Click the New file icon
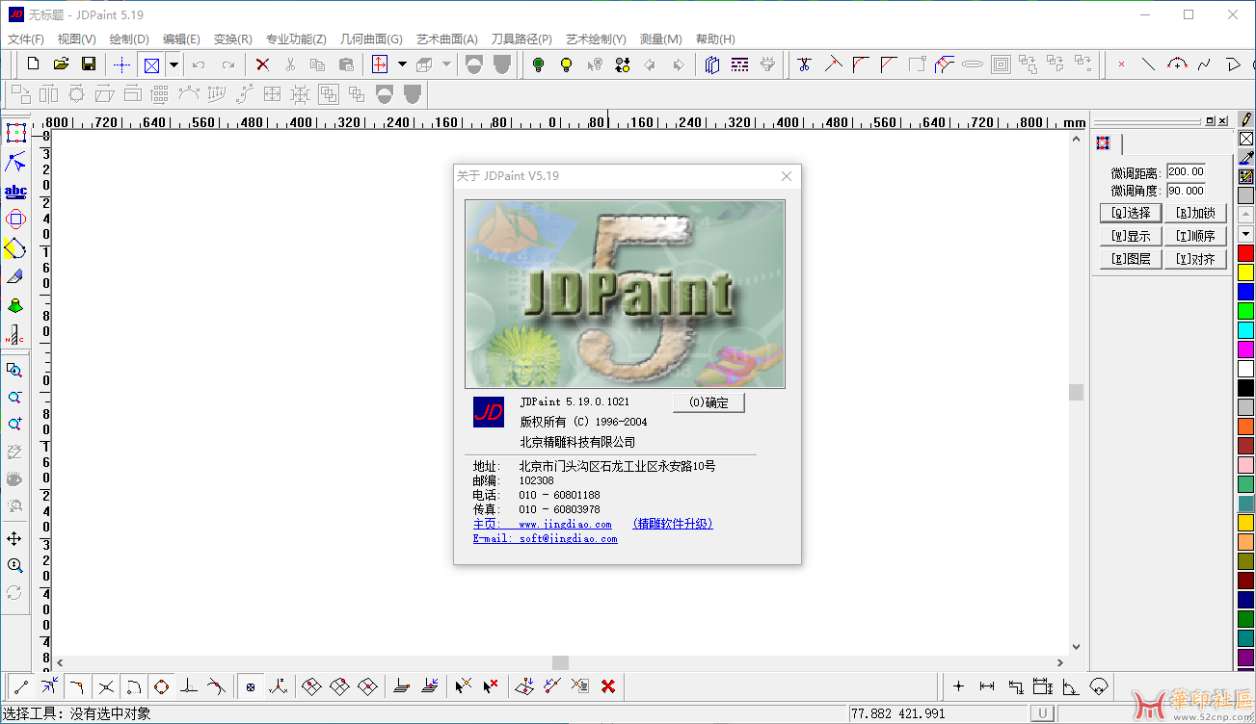The width and height of the screenshot is (1256, 724). point(33,65)
